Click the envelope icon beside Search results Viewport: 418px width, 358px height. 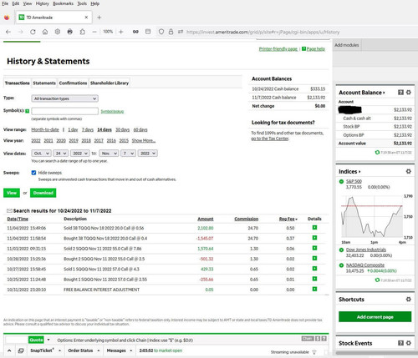click(9, 210)
